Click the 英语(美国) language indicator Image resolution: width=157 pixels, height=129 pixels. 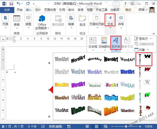[x=55, y=126]
